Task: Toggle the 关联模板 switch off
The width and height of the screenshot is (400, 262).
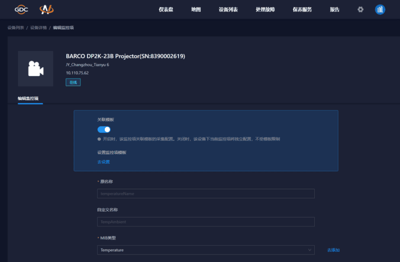Action: 104,129
